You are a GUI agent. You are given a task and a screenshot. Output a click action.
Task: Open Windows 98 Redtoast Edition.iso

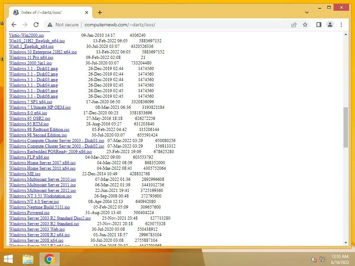[40, 130]
